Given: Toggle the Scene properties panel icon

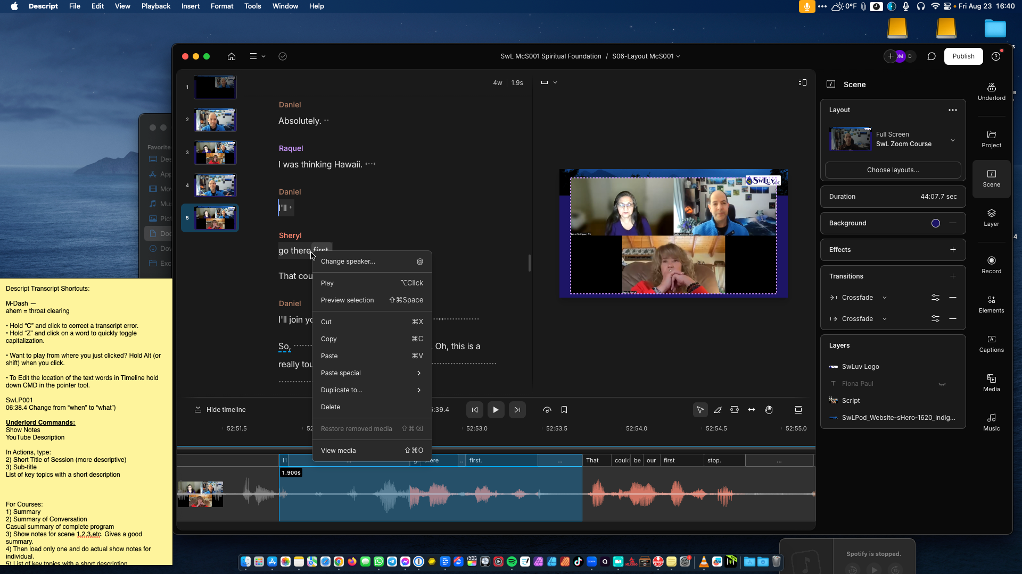Looking at the screenshot, I should pyautogui.click(x=831, y=85).
